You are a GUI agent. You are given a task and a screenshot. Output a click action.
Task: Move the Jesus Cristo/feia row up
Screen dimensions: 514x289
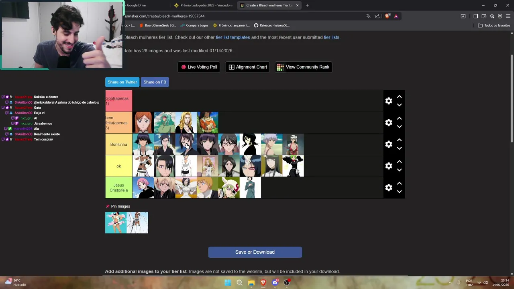(x=399, y=183)
